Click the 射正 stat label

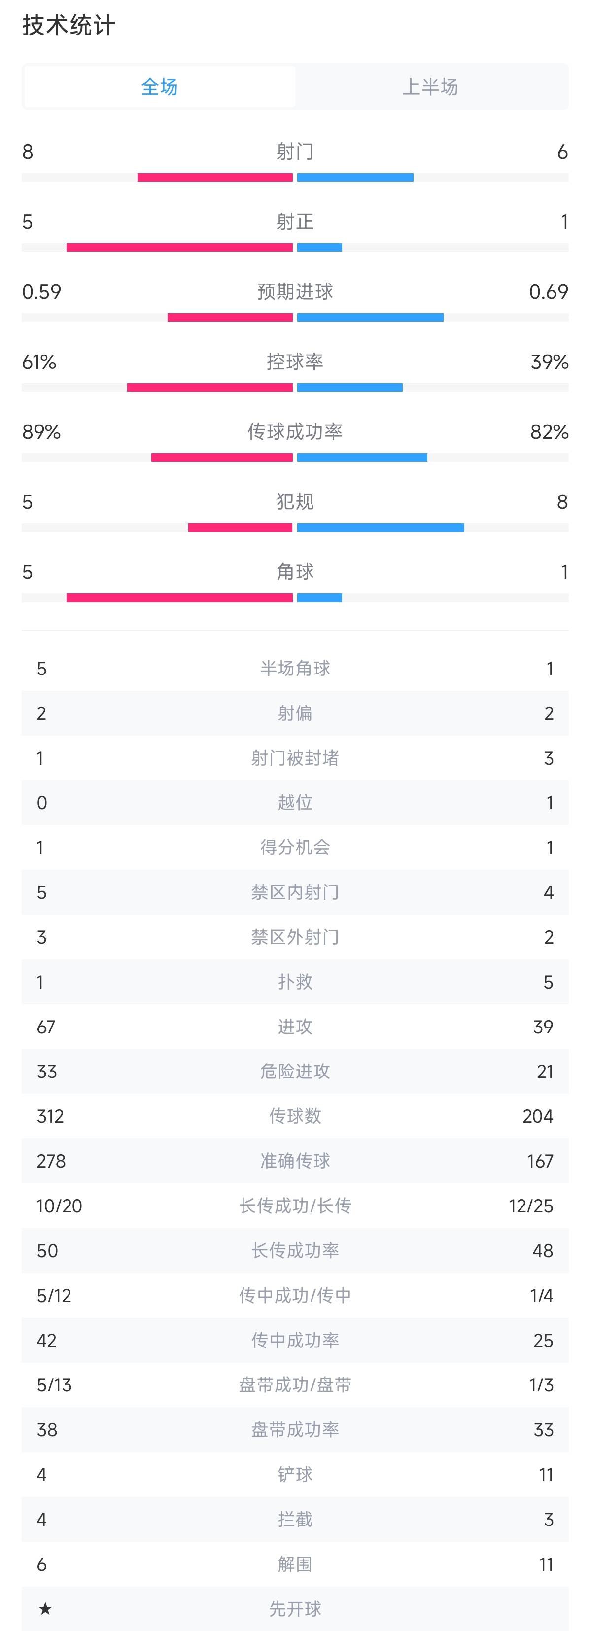pos(295,221)
